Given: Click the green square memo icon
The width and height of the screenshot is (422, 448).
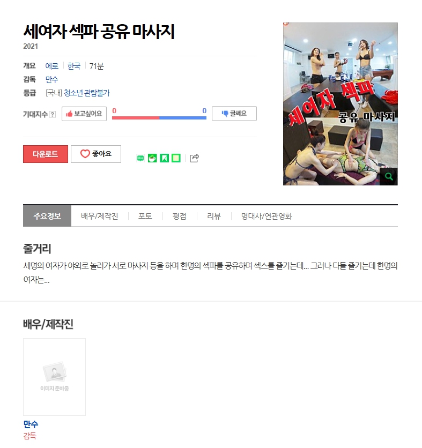Looking at the screenshot, I should click(176, 158).
